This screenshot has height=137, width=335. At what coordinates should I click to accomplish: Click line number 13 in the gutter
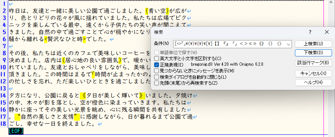point(4,88)
